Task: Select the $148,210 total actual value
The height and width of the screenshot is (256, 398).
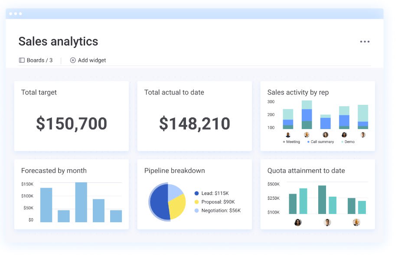Action: [x=195, y=123]
